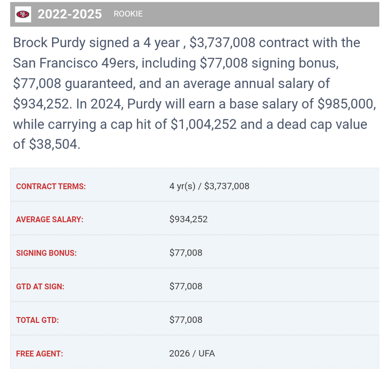The height and width of the screenshot is (372, 389).
Task: Click the ROOKIE contract type label
Action: [128, 14]
